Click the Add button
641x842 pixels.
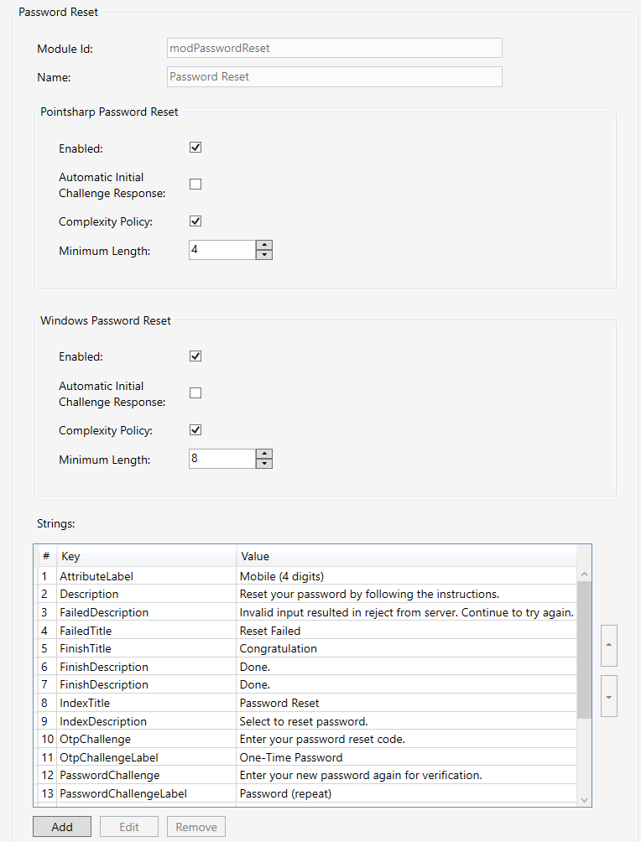tap(61, 826)
